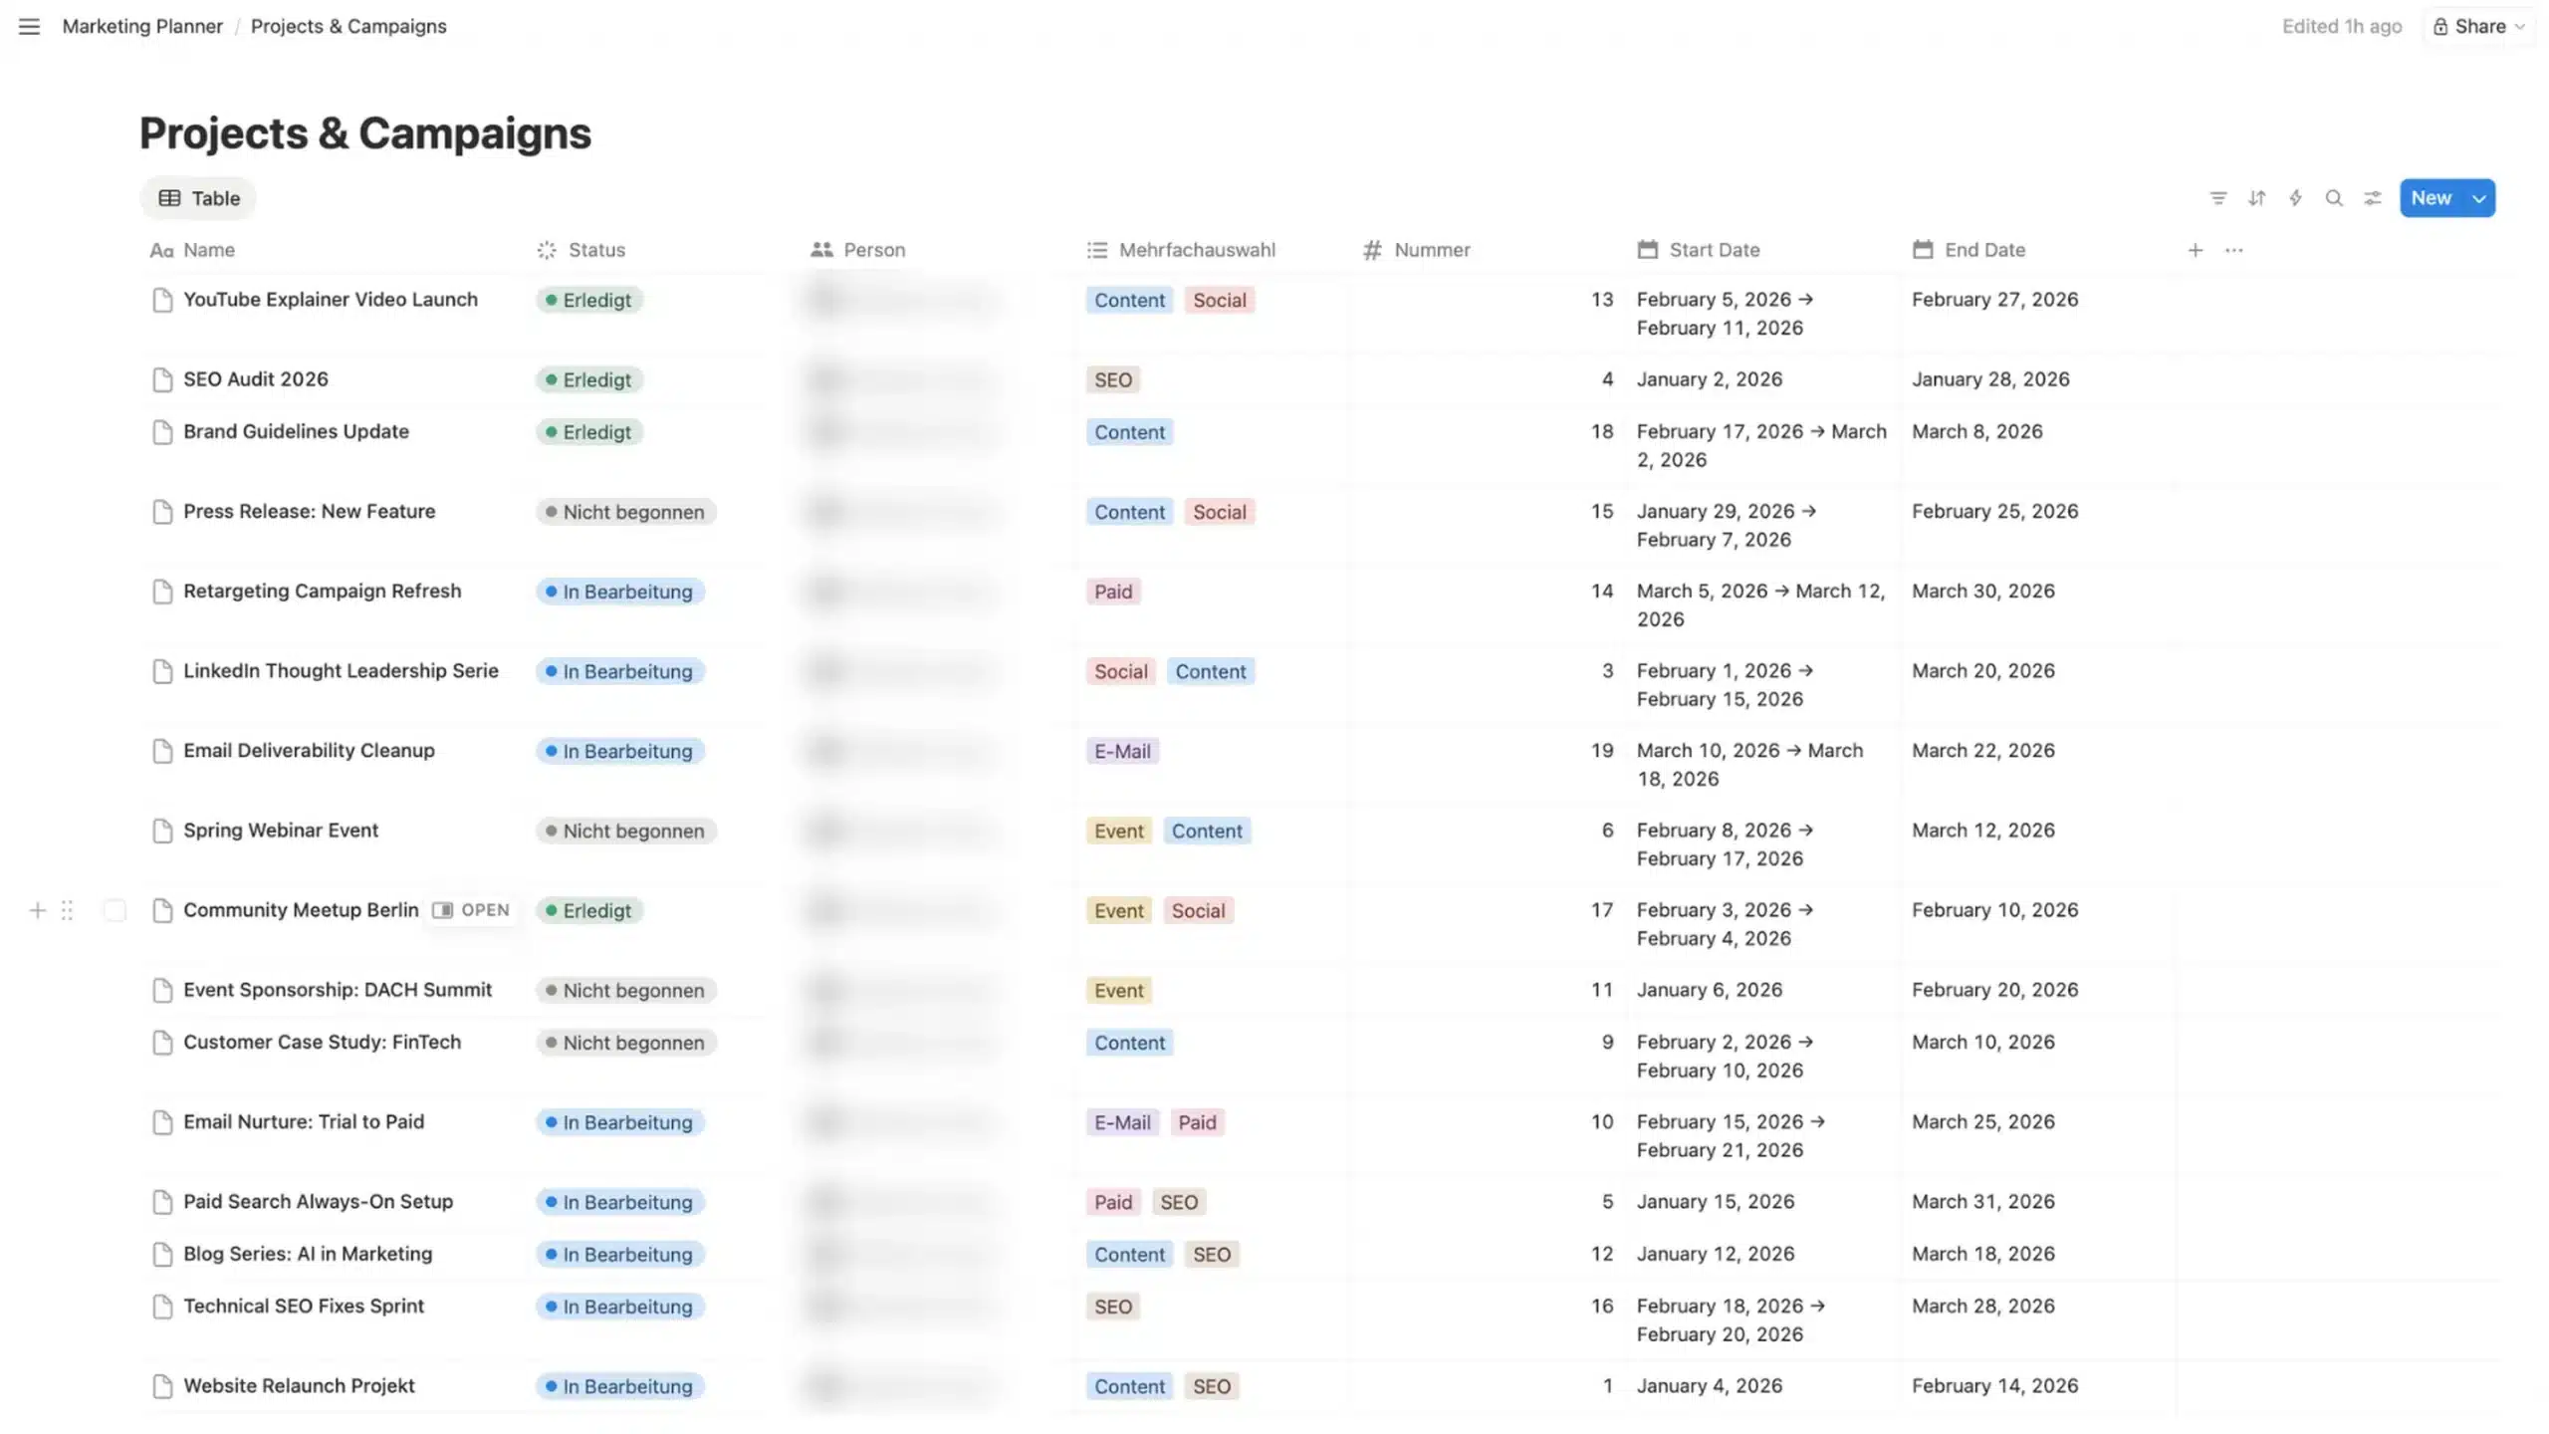2549x1434 pixels.
Task: Search the database using the magnifier icon
Action: (2334, 197)
